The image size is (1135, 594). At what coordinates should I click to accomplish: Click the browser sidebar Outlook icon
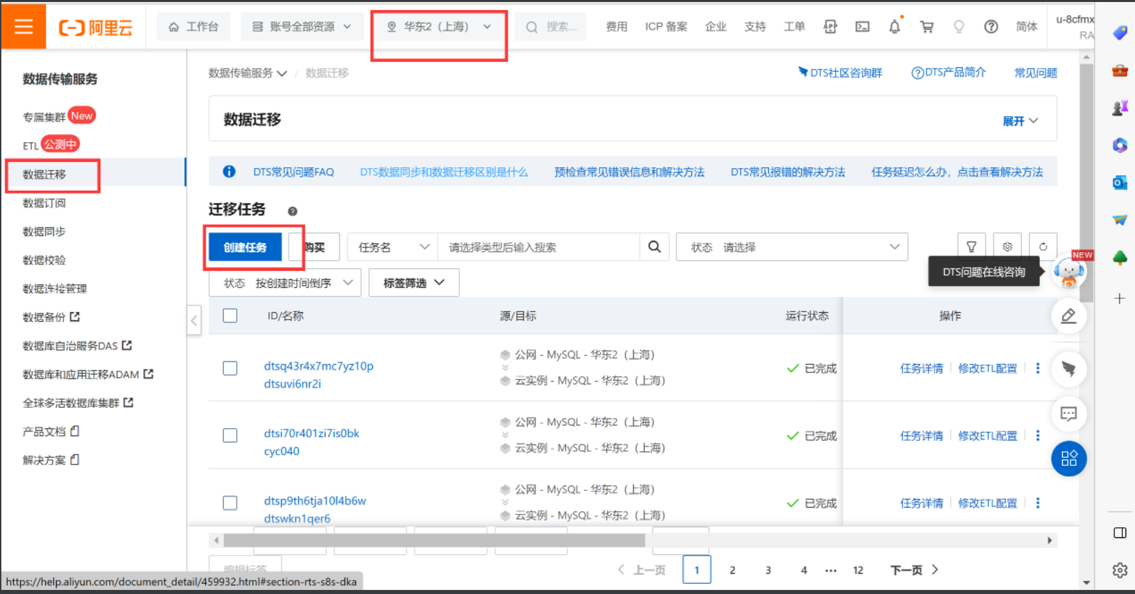(1120, 182)
